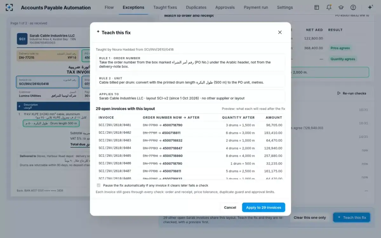
Task: Click net amount 368,400.00
Action: pos(313,48)
